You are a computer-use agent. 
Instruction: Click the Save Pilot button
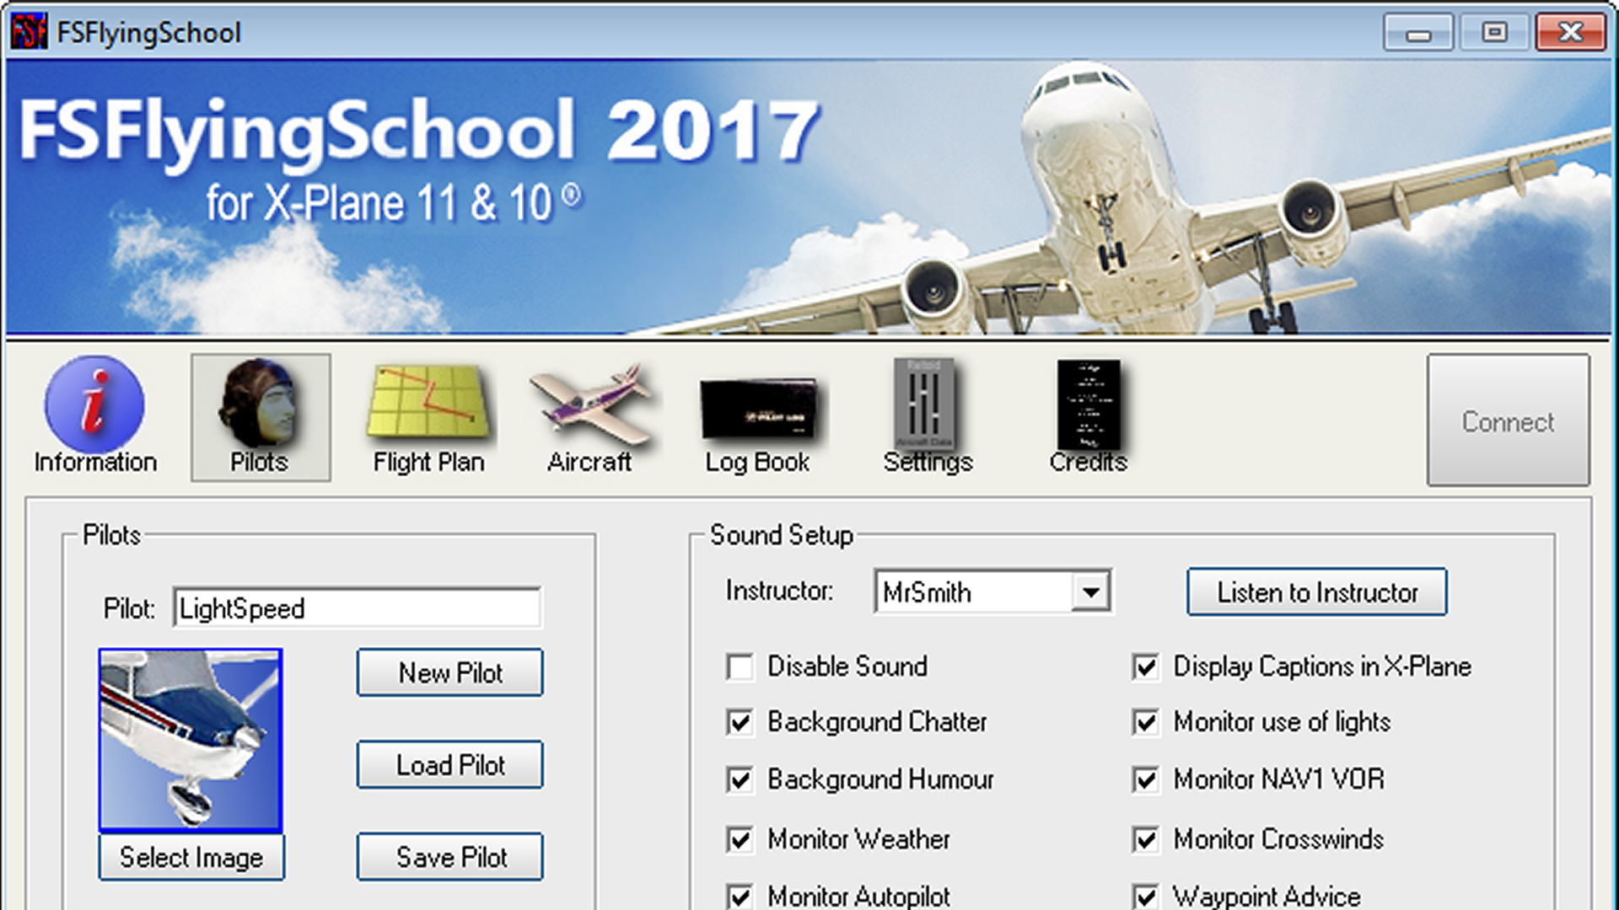[450, 857]
